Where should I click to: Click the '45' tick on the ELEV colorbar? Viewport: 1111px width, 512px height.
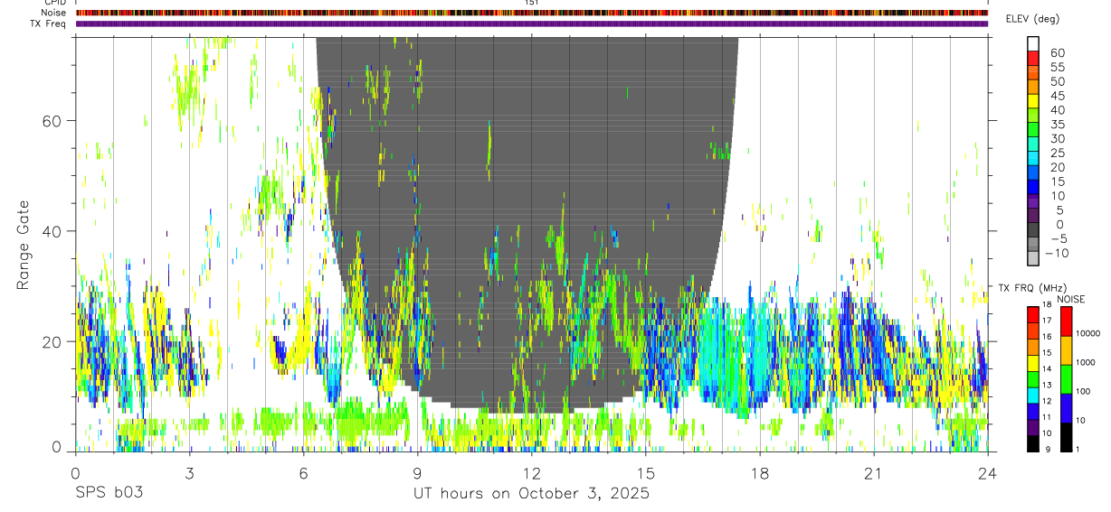point(1058,96)
